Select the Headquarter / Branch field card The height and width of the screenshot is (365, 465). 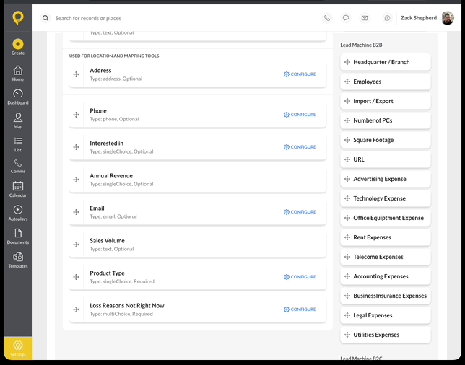point(386,62)
